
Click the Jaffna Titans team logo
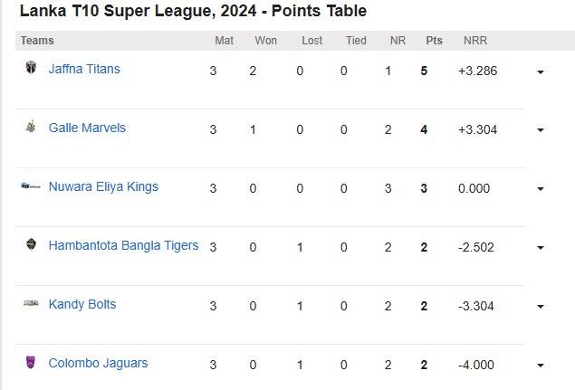click(x=31, y=68)
